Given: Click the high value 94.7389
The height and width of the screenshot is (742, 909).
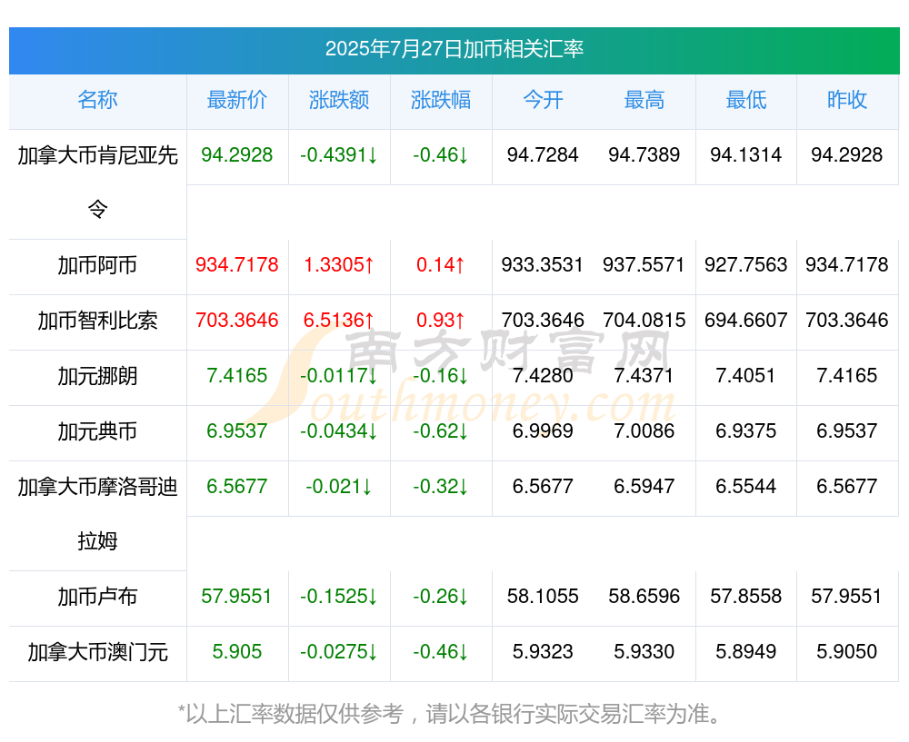Looking at the screenshot, I should point(644,155).
